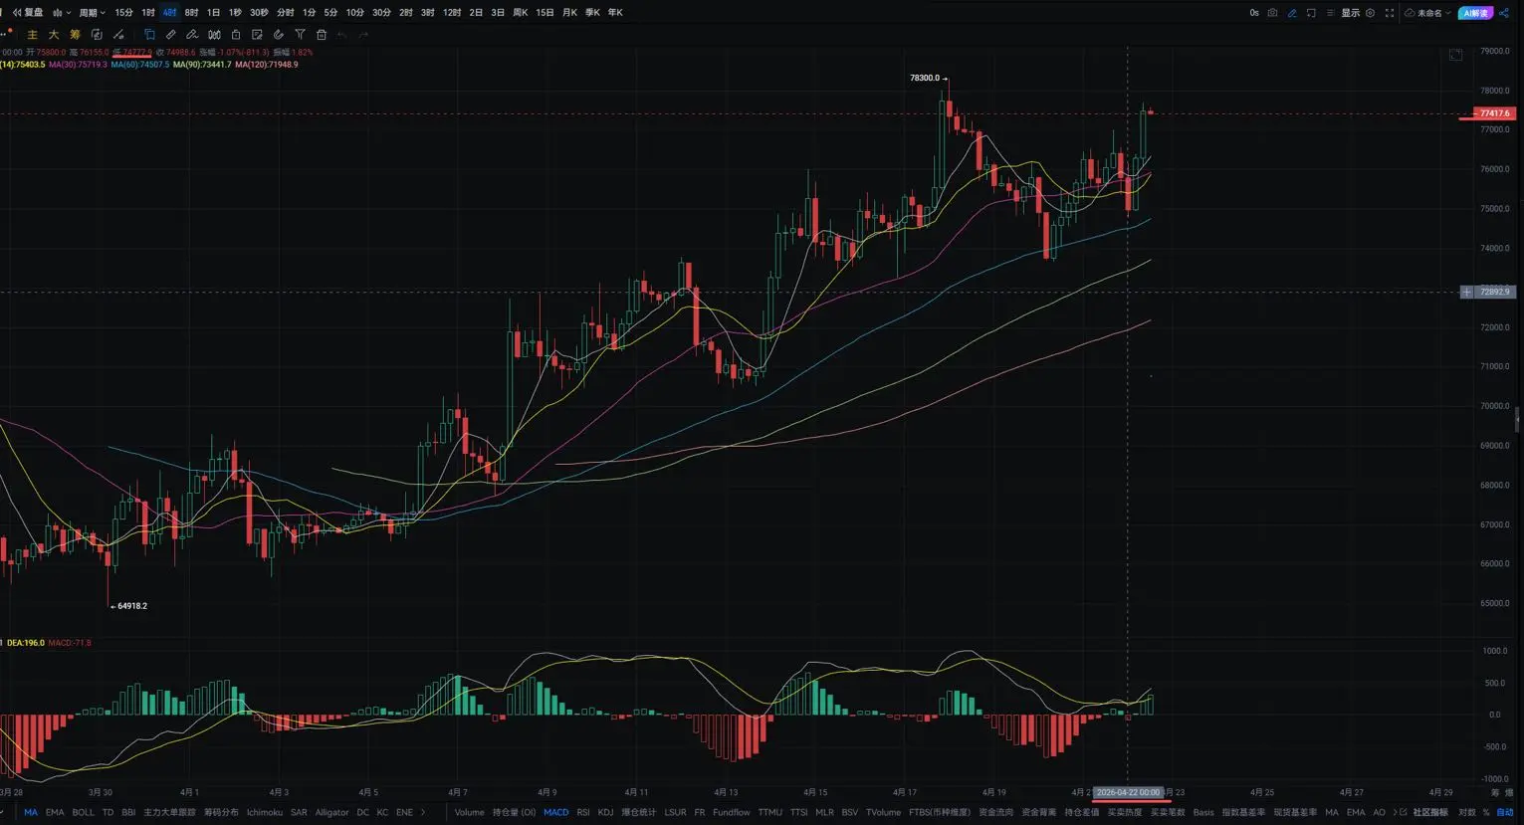Share the chart via share icon
This screenshot has width=1524, height=825.
point(1504,13)
